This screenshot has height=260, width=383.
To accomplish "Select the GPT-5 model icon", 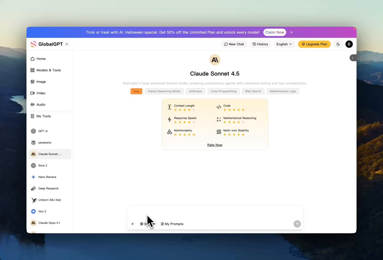I will tap(33, 131).
